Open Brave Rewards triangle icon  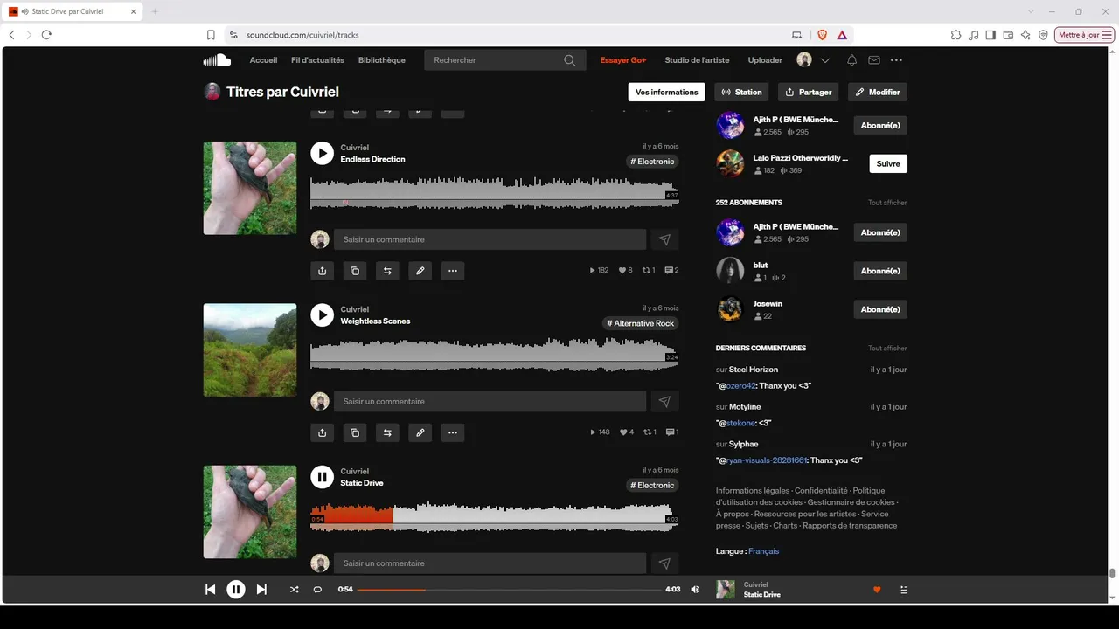point(842,35)
